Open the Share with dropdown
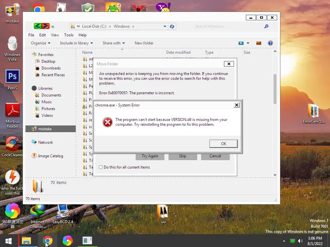Viewport: 330px width, 247px height. [x=114, y=43]
